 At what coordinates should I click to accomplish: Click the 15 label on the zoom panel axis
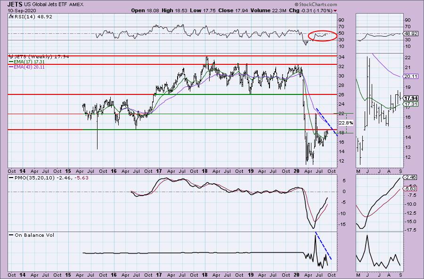pyautogui.click(x=408, y=127)
